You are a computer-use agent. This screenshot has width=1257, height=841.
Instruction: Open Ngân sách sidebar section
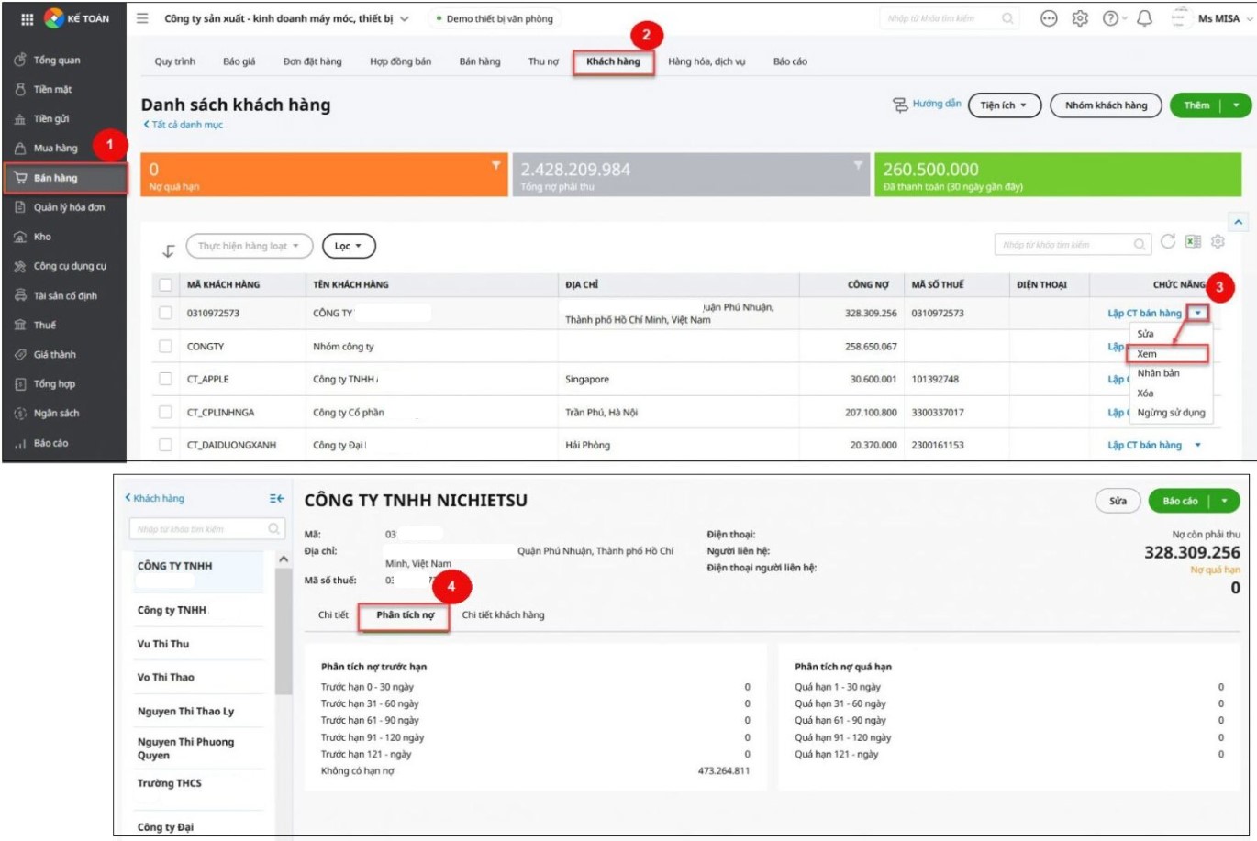coord(56,413)
